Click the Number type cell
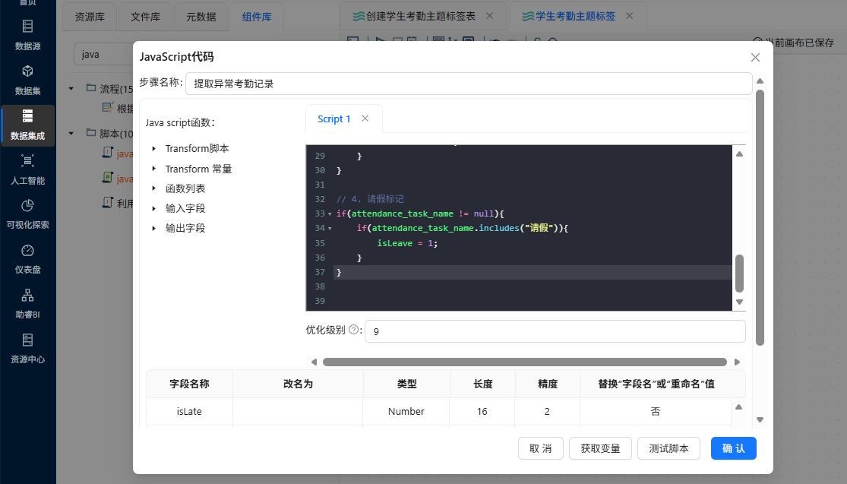Image resolution: width=847 pixels, height=484 pixels. pyautogui.click(x=406, y=412)
